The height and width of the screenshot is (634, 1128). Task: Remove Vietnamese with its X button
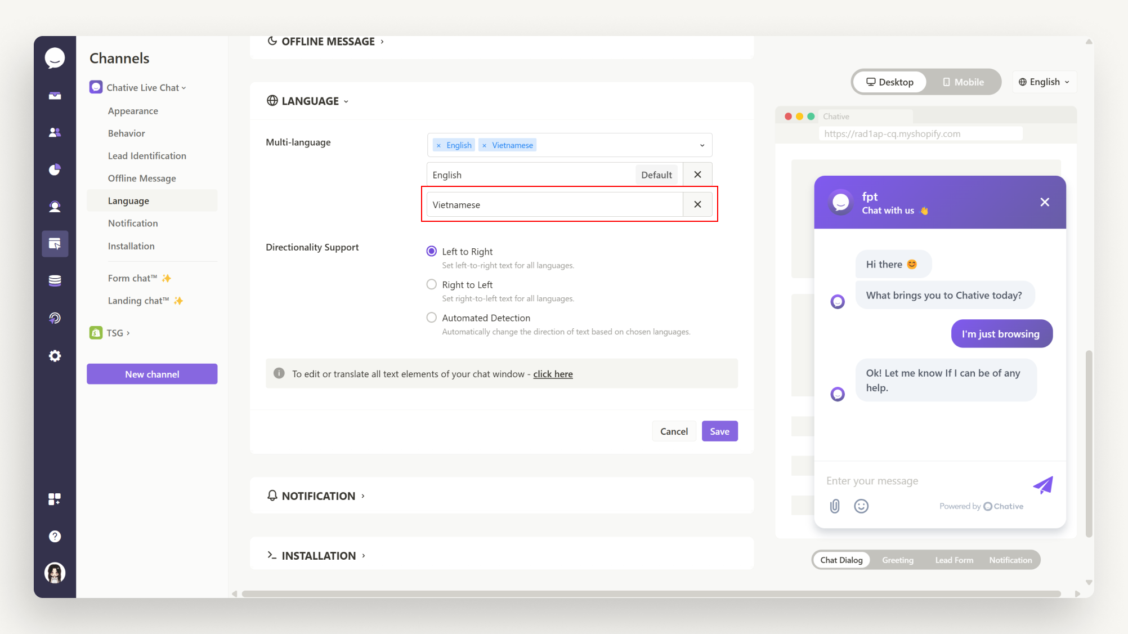coord(697,204)
